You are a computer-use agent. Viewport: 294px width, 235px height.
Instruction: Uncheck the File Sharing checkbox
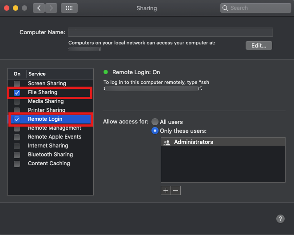pos(17,93)
